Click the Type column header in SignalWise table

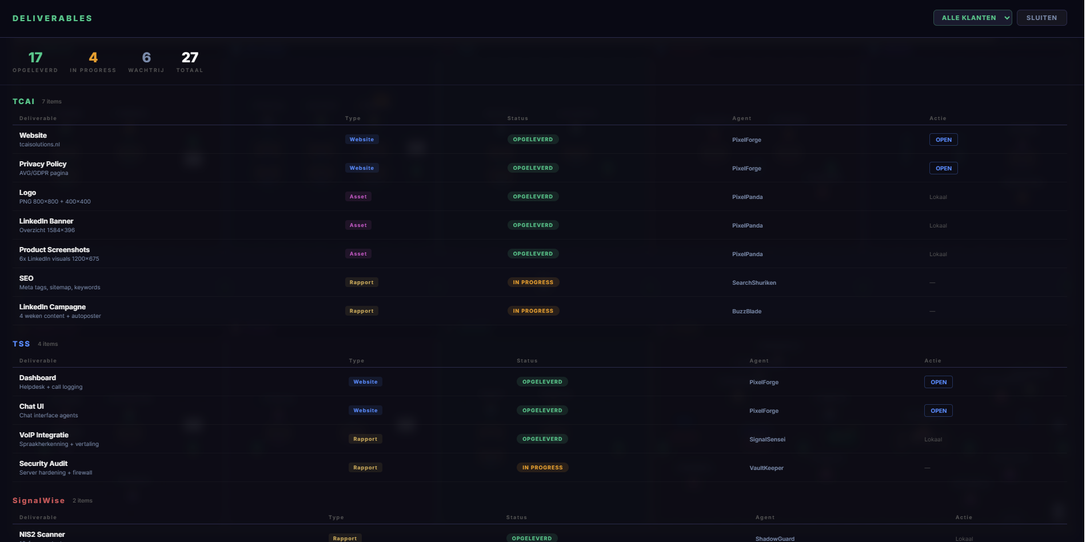tap(336, 517)
